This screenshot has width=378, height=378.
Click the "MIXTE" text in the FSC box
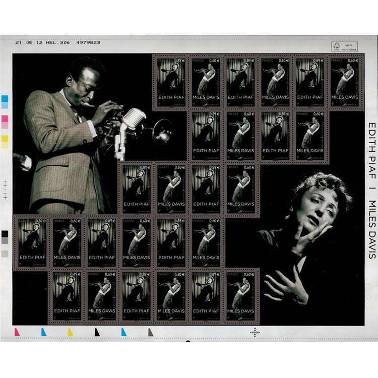coord(349,45)
